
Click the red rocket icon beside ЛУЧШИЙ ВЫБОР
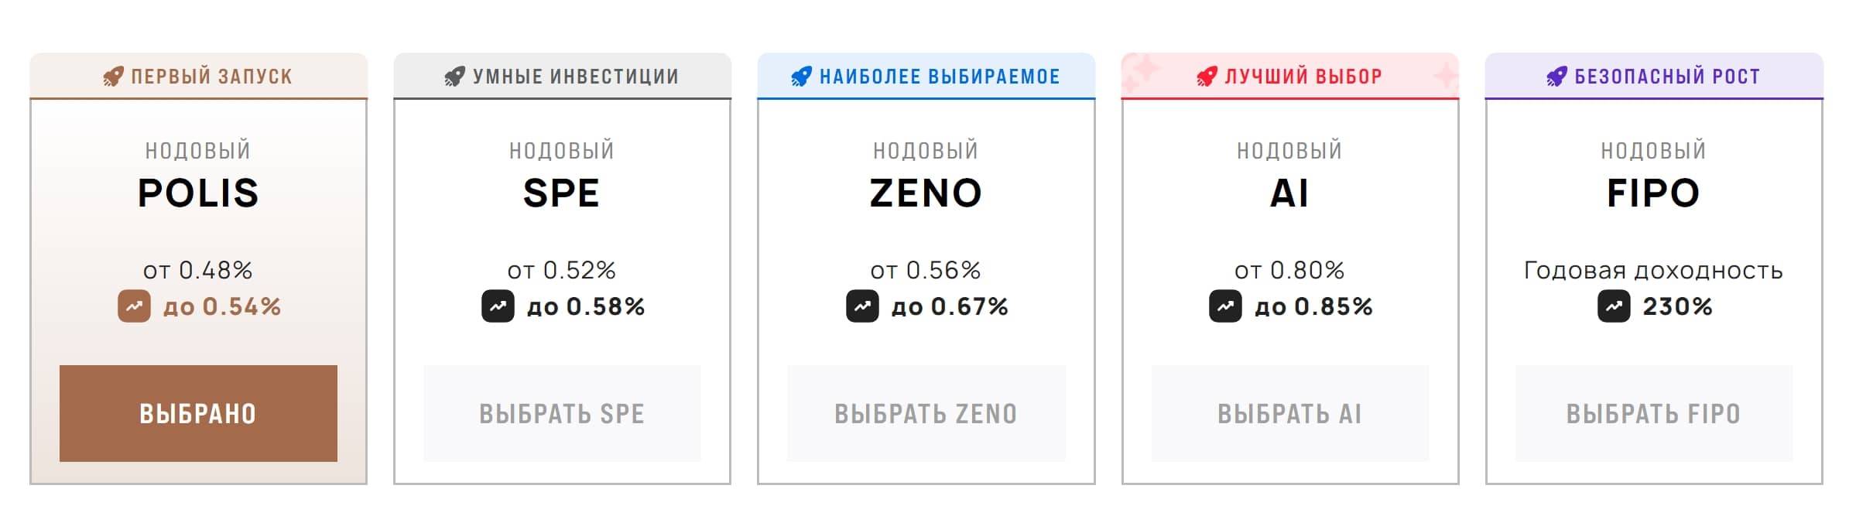(1207, 77)
